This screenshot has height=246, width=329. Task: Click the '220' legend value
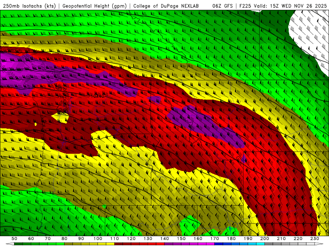[298, 239]
